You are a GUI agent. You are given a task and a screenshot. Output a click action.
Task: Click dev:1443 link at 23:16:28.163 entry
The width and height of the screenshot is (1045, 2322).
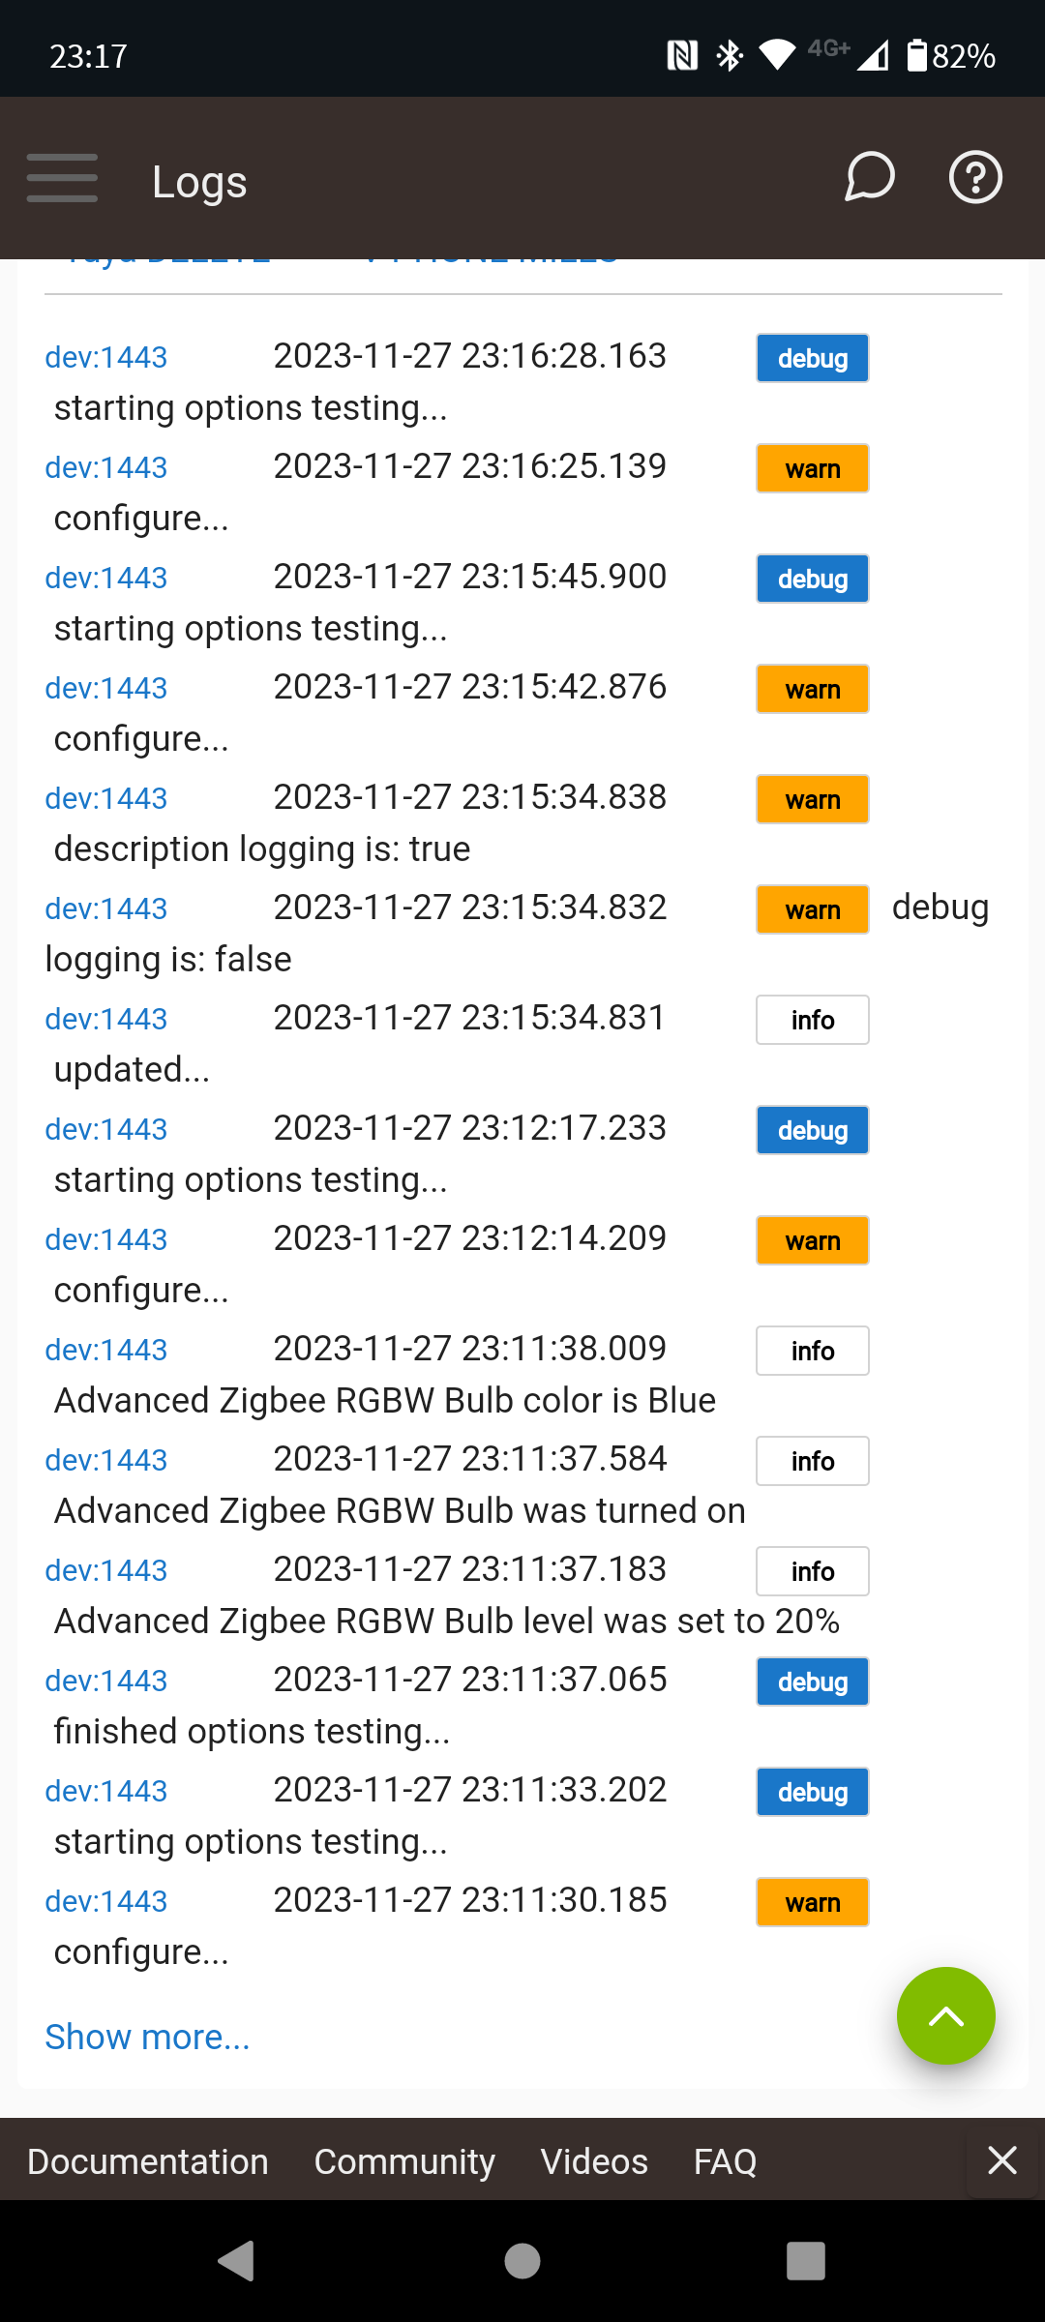[x=106, y=357]
